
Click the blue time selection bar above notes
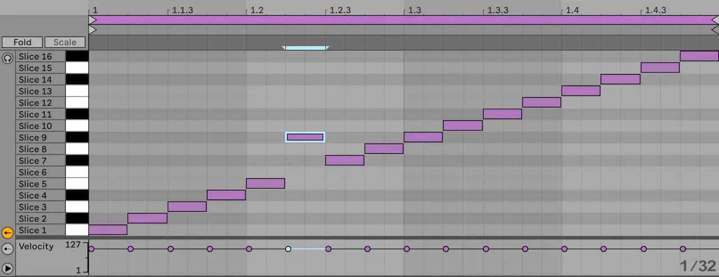pyautogui.click(x=306, y=48)
